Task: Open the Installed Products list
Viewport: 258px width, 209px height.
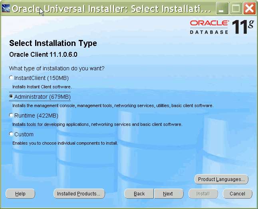Action: (x=79, y=193)
